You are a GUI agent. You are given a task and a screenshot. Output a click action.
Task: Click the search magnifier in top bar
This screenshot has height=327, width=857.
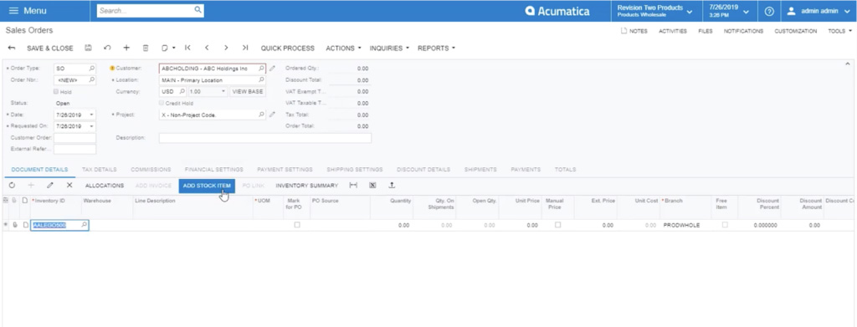pyautogui.click(x=198, y=10)
